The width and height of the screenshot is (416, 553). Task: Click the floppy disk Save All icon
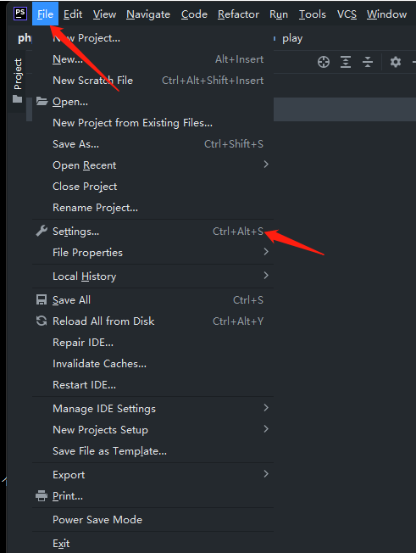point(42,299)
